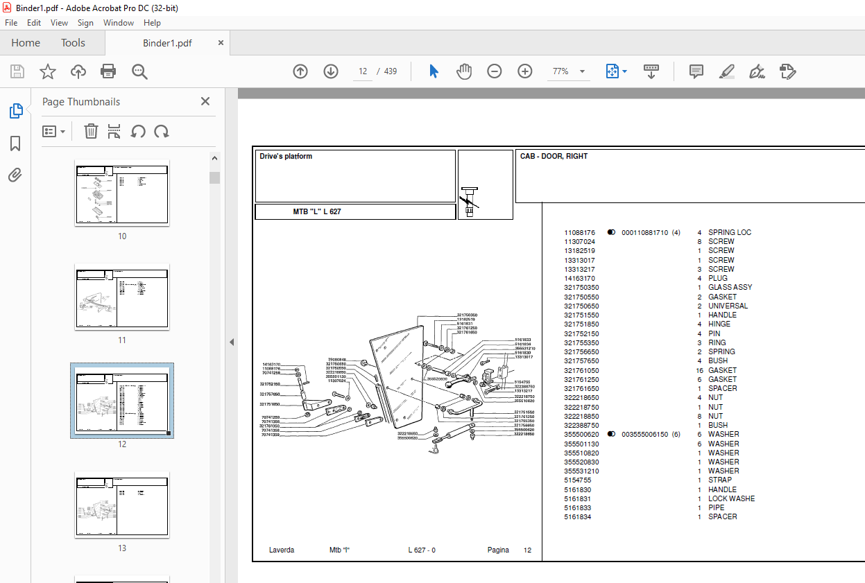Click the page number input field

[363, 71]
